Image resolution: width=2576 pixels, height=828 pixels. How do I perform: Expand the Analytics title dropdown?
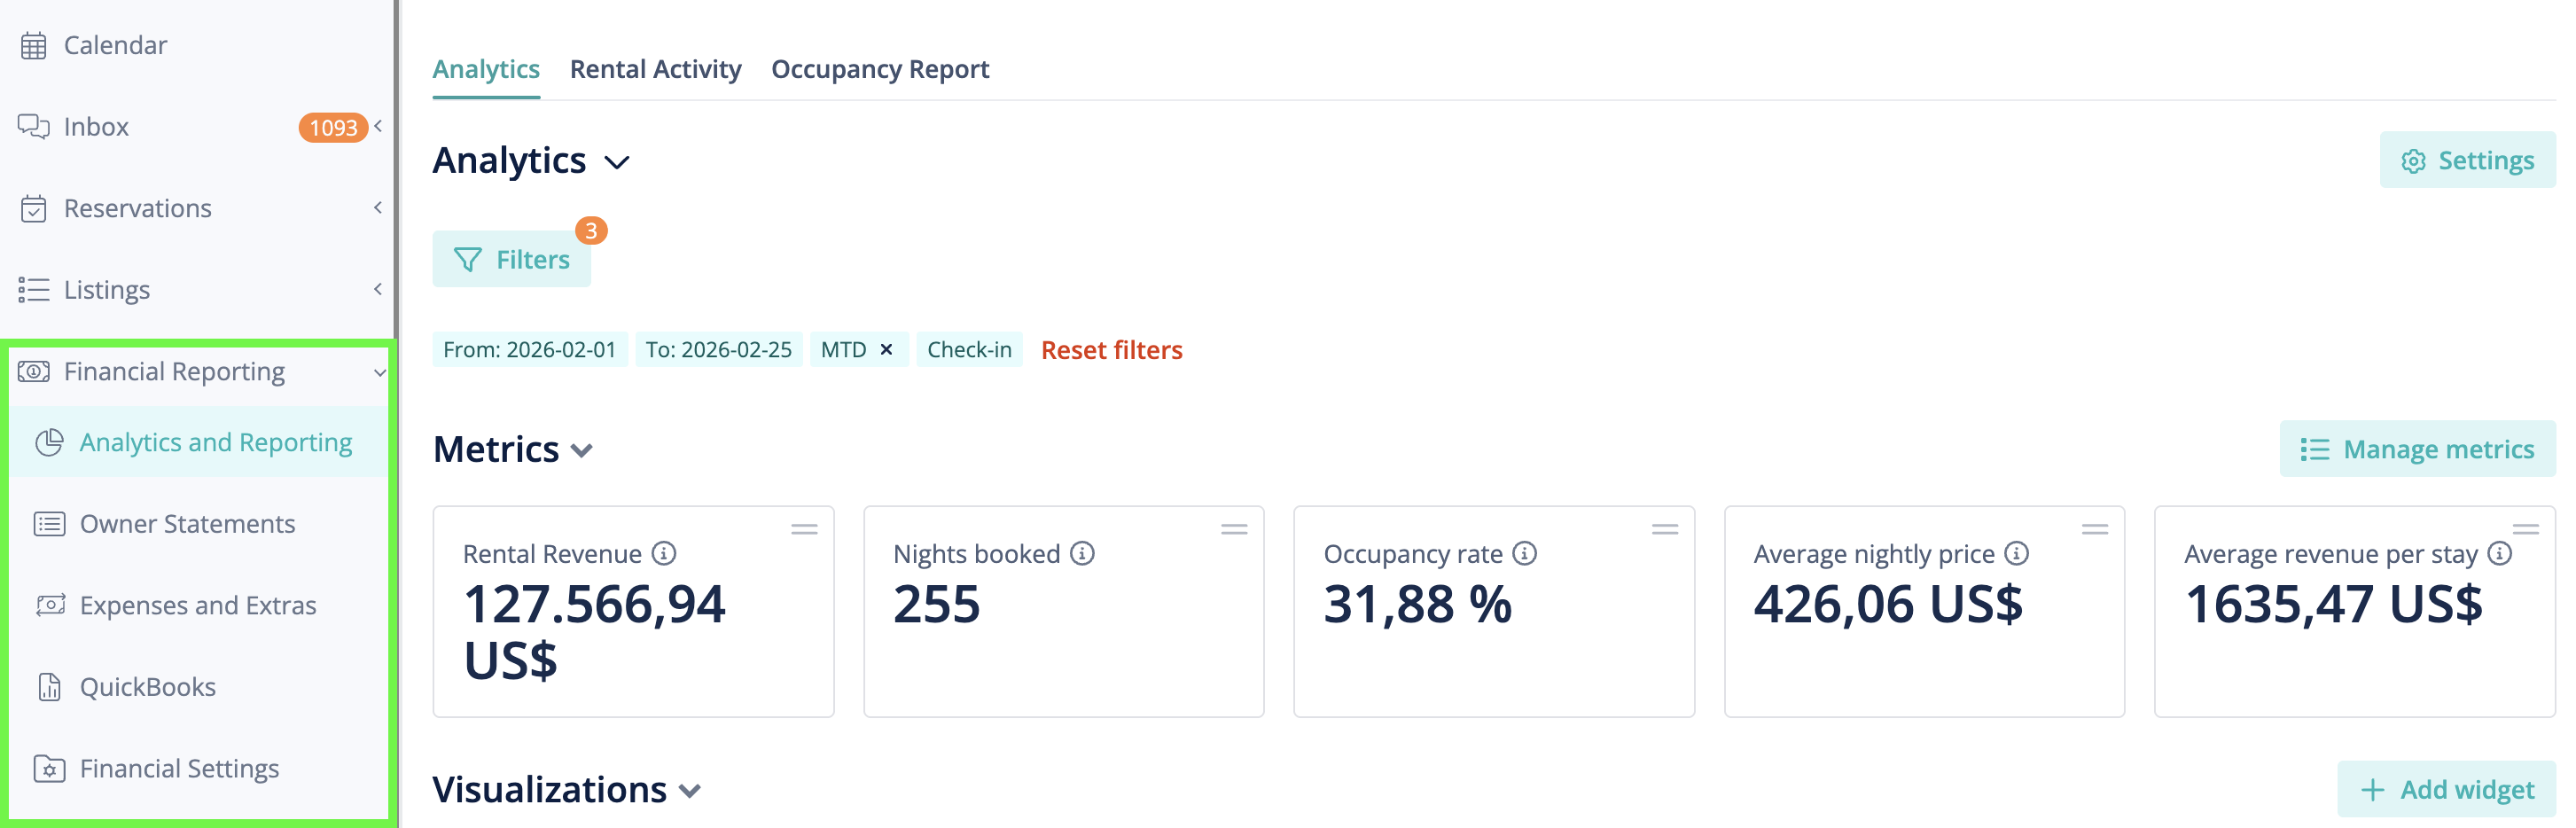[617, 162]
